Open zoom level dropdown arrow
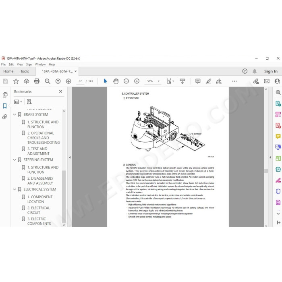Image resolution: width=282 pixels, height=282 pixels. pos(159,81)
